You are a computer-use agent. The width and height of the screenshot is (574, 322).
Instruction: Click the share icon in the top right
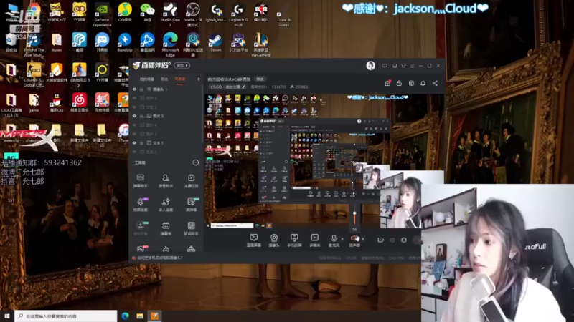(x=435, y=83)
